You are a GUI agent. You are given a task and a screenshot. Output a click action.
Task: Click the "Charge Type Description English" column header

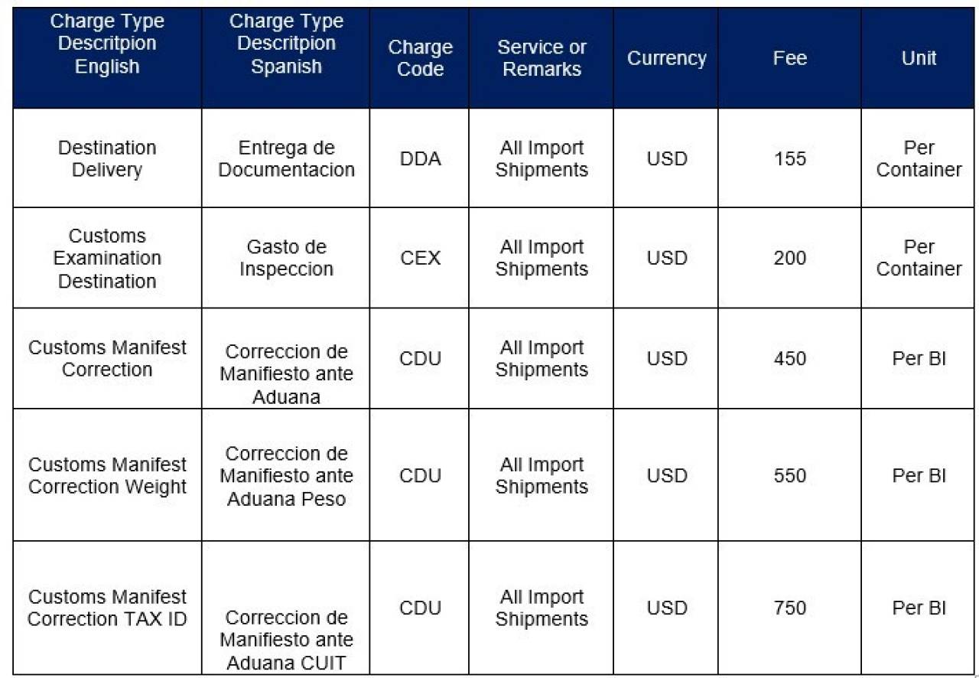click(107, 44)
